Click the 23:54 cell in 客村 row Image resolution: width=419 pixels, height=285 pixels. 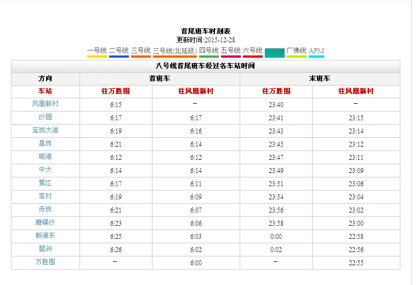click(x=276, y=197)
